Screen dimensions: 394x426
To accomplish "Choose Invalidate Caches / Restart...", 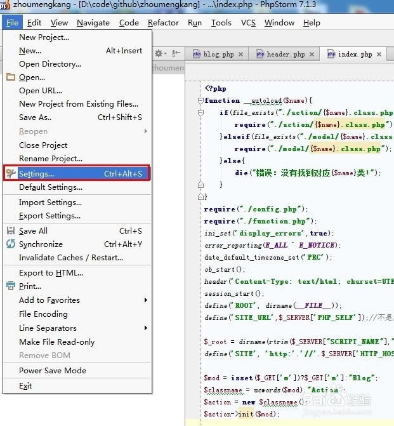I will (77, 258).
